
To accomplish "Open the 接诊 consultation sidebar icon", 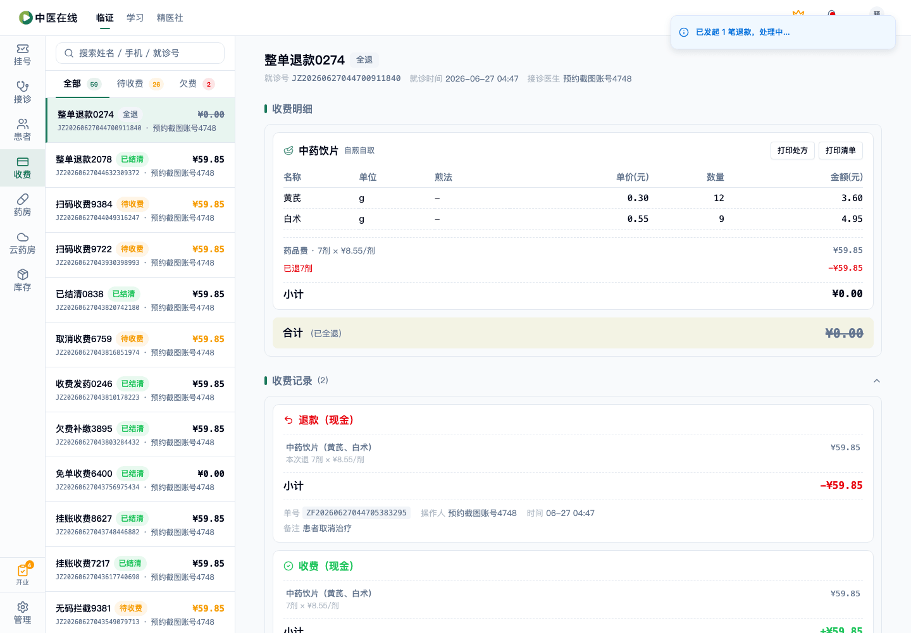I will point(22,92).
